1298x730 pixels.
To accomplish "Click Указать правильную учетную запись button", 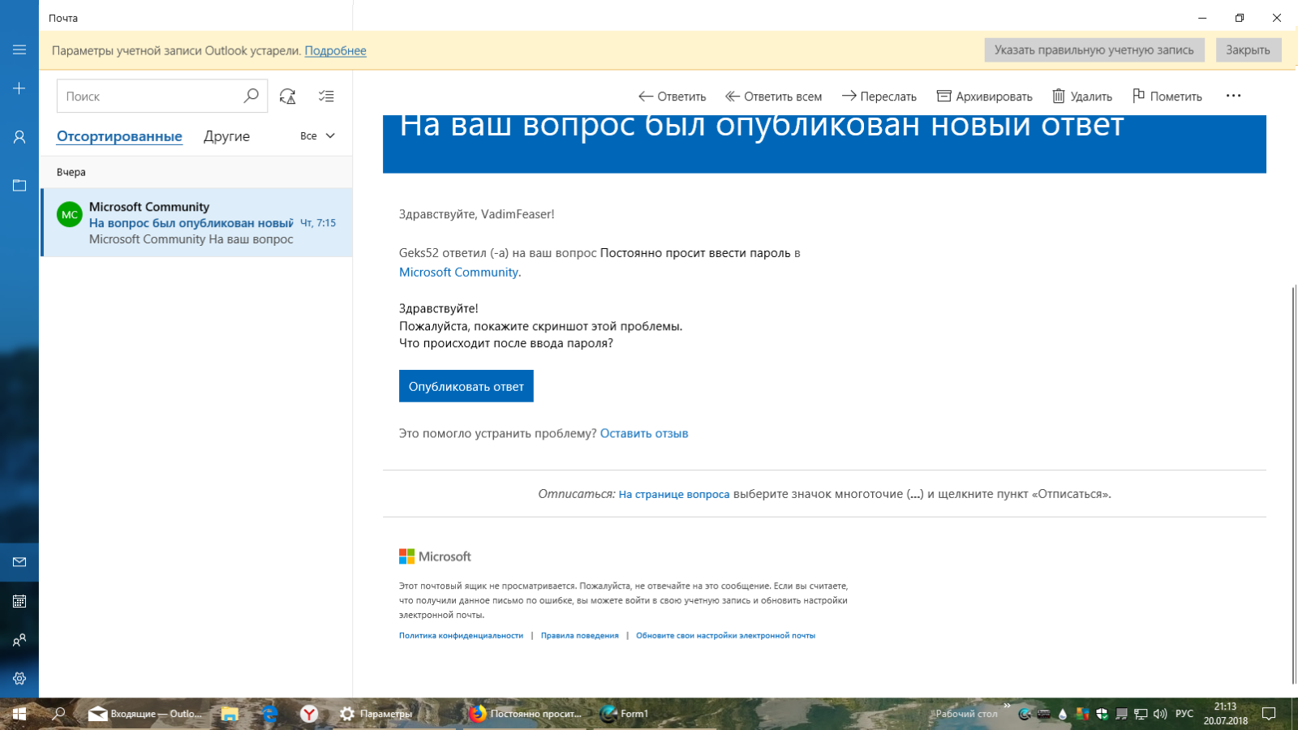I will click(1094, 49).
